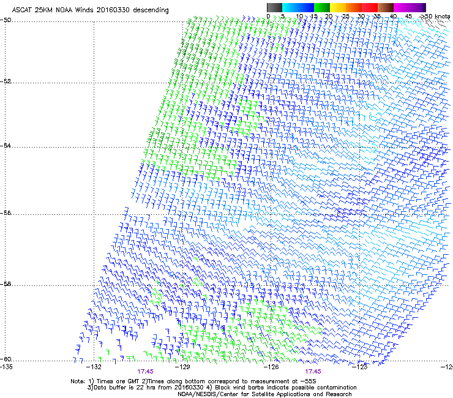Click the '>50 knots' legend label
The width and height of the screenshot is (453, 398).
pyautogui.click(x=436, y=17)
